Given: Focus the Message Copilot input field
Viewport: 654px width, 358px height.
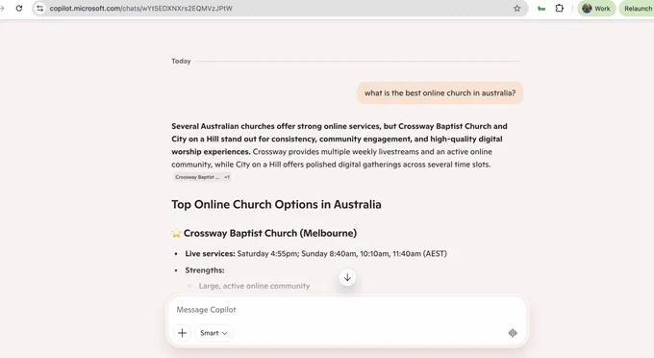Looking at the screenshot, I should coord(347,310).
